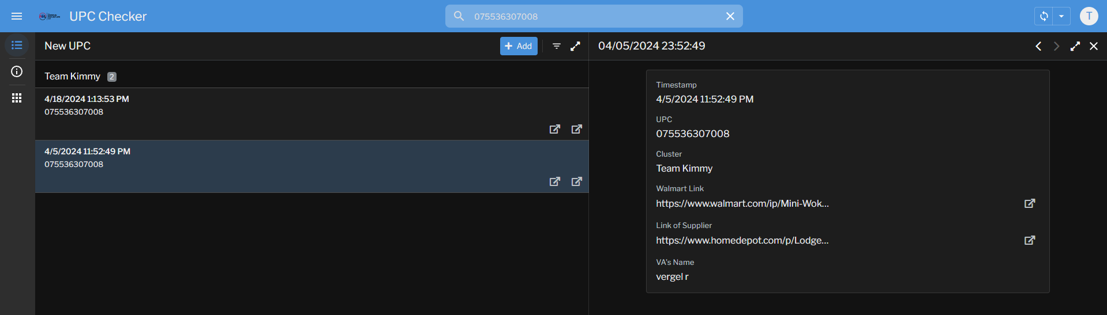Open the apps grid sidebar icon
1107x315 pixels.
click(17, 98)
